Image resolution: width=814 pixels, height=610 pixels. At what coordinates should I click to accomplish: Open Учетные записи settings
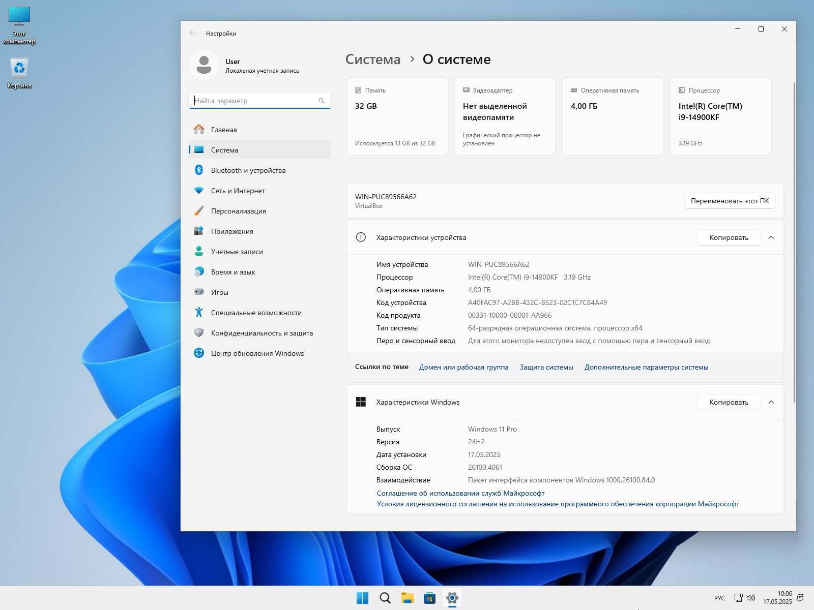[x=260, y=251]
